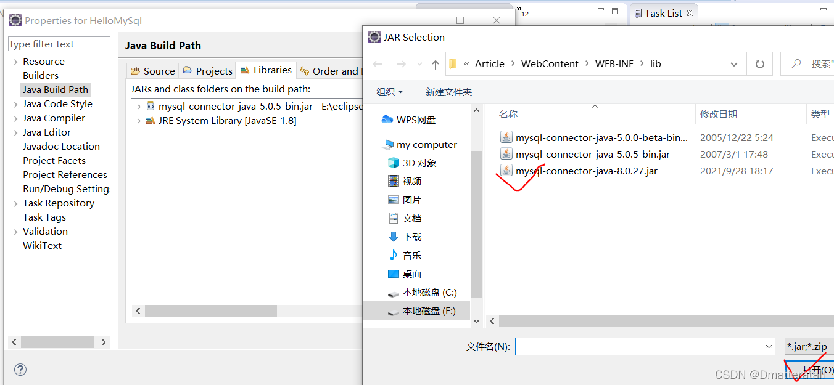834x385 pixels.
Task: Select my computer in navigation pane
Action: 419,144
